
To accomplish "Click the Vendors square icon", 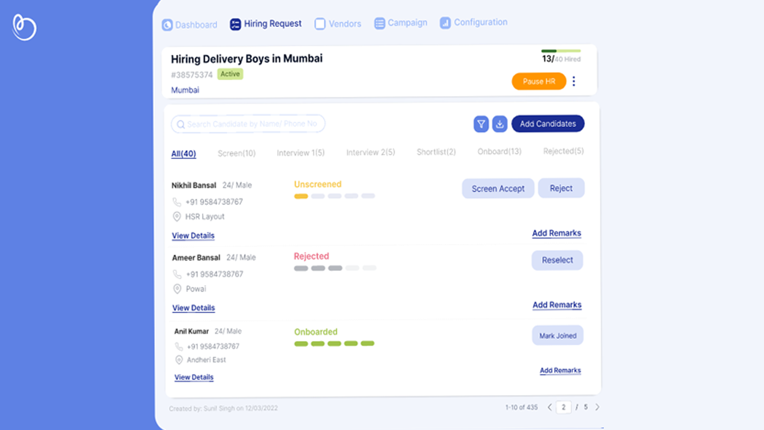I will pyautogui.click(x=320, y=24).
